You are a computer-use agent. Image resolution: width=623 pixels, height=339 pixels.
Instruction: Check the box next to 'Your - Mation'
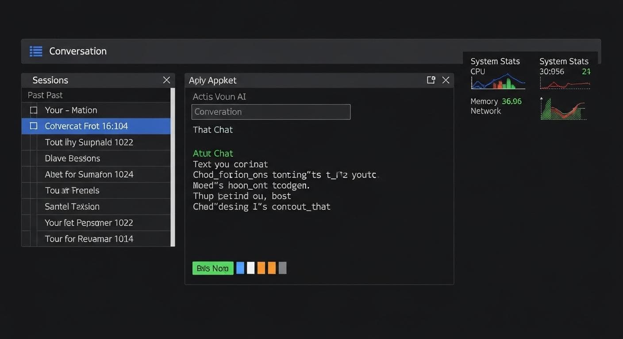tap(33, 110)
